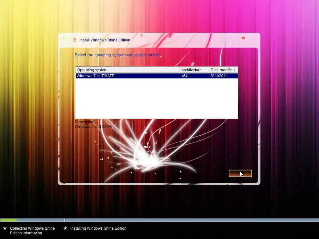Viewport: 319px width, 239px height.
Task: Click the 8/11/2011 date cell
Action: (x=219, y=76)
